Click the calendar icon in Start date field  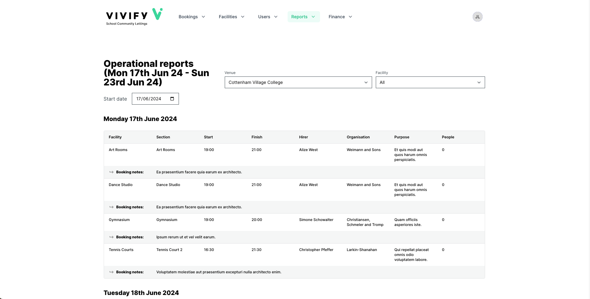click(172, 98)
